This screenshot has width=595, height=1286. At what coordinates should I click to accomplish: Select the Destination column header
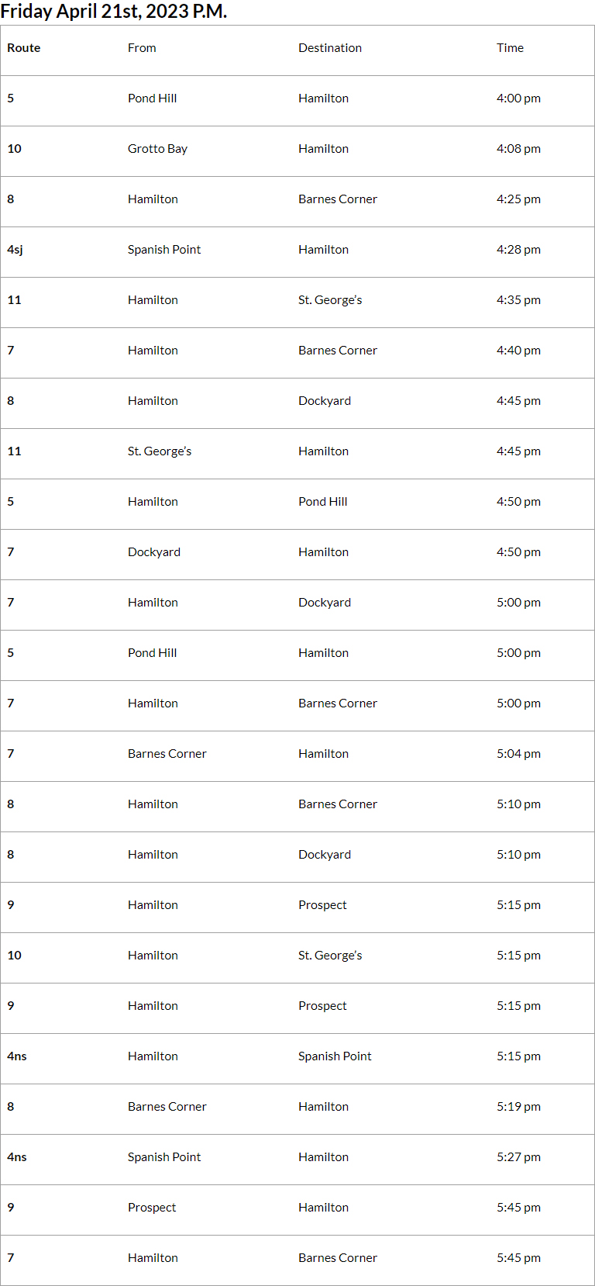[x=330, y=48]
